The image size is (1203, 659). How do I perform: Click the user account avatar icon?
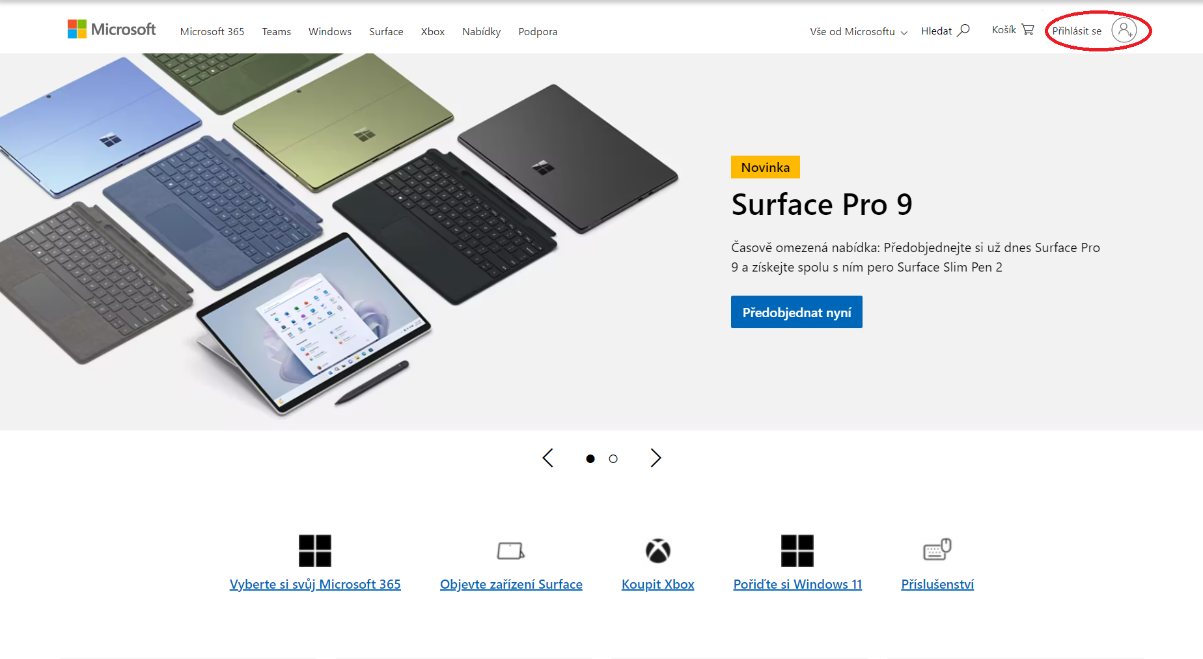point(1124,30)
